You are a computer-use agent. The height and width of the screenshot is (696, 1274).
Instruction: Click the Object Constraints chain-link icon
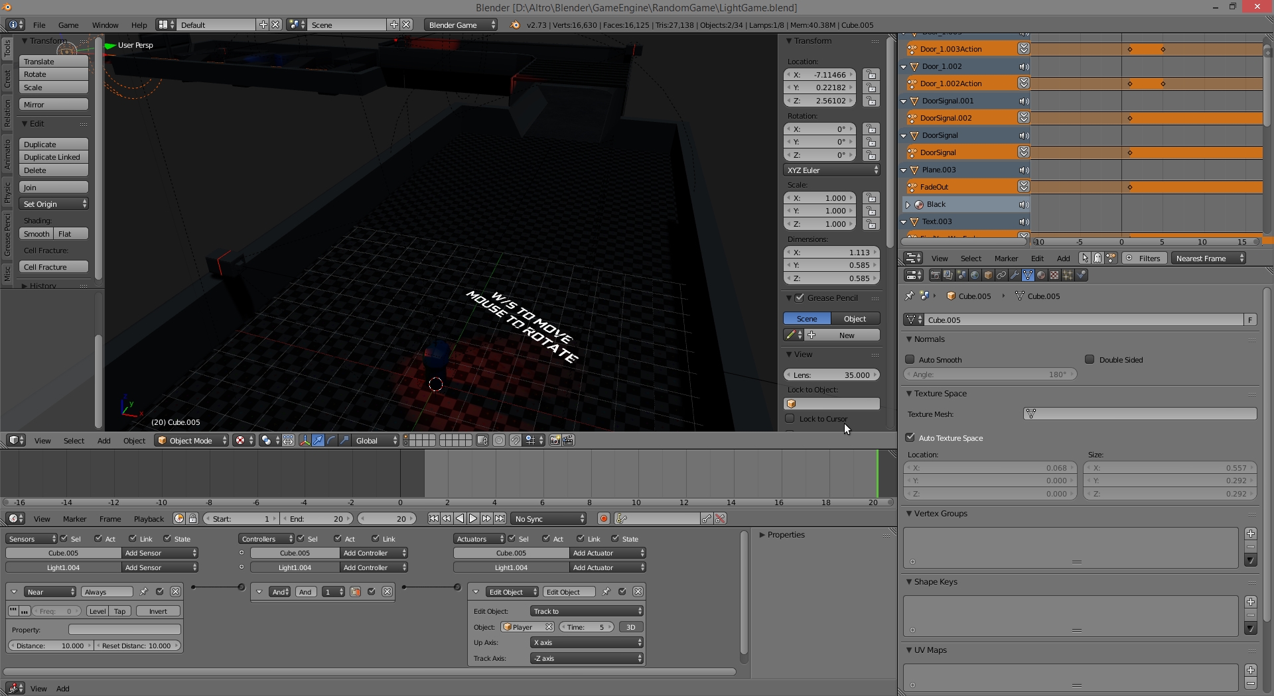[x=1001, y=276]
